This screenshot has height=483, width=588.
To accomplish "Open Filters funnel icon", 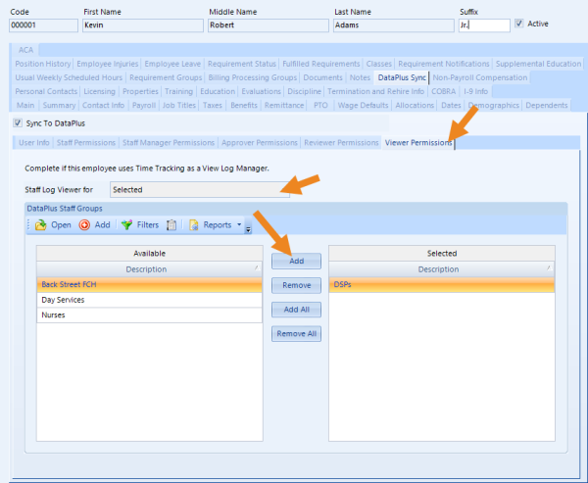I will pos(126,225).
